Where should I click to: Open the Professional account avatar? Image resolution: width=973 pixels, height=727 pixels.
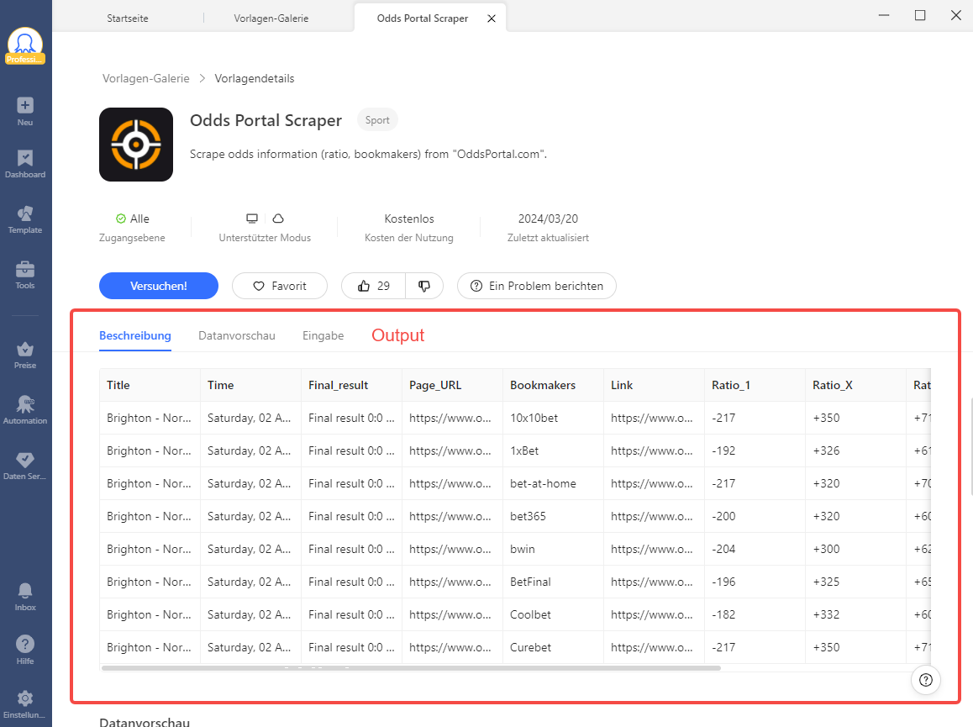pyautogui.click(x=25, y=45)
